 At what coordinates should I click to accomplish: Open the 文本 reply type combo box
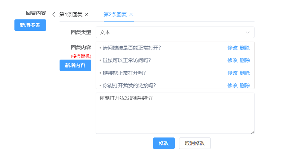point(175,32)
